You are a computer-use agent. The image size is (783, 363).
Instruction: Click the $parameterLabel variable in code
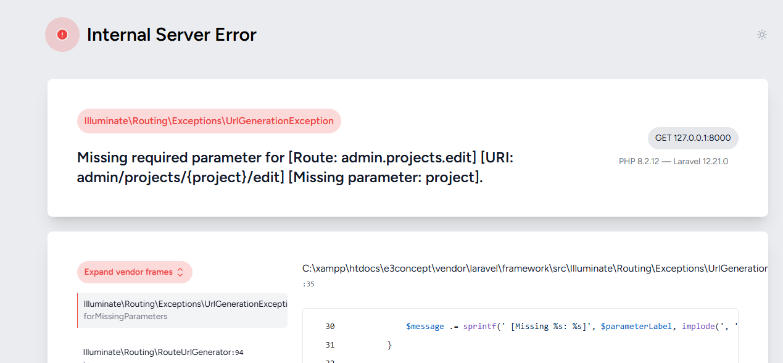(638, 327)
